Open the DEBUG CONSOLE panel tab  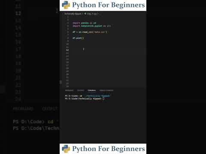106,90
